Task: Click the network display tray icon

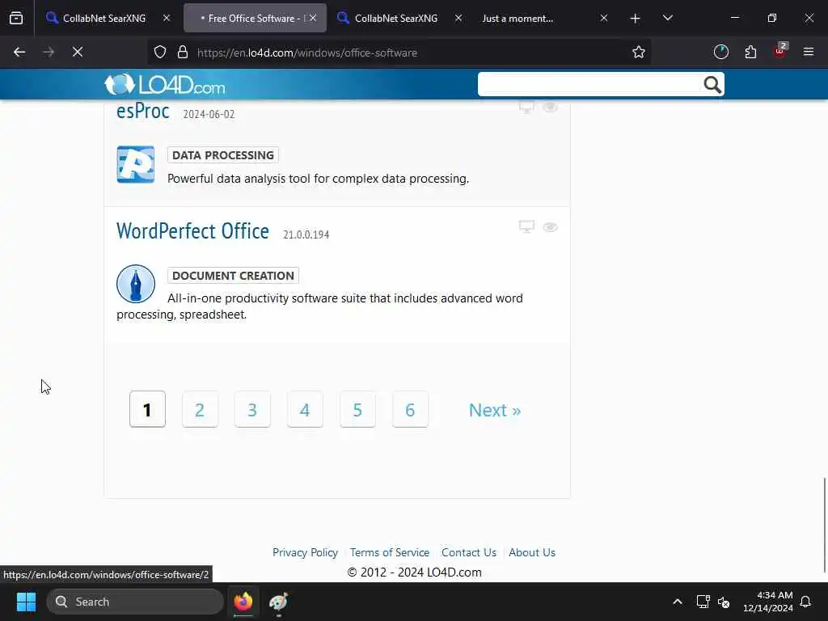Action: [x=703, y=602]
